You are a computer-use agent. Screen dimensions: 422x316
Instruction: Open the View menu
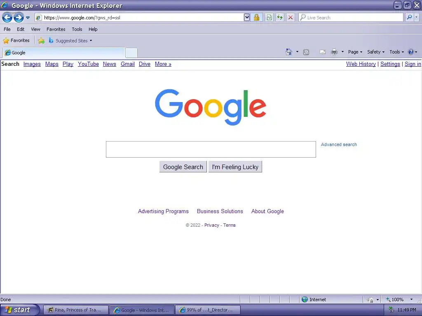[x=35, y=29]
